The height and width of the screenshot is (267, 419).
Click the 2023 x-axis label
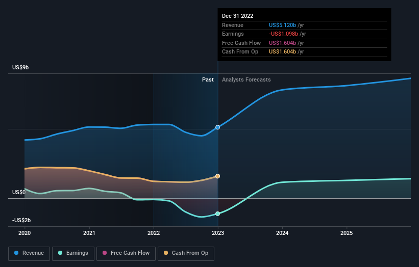pos(218,233)
